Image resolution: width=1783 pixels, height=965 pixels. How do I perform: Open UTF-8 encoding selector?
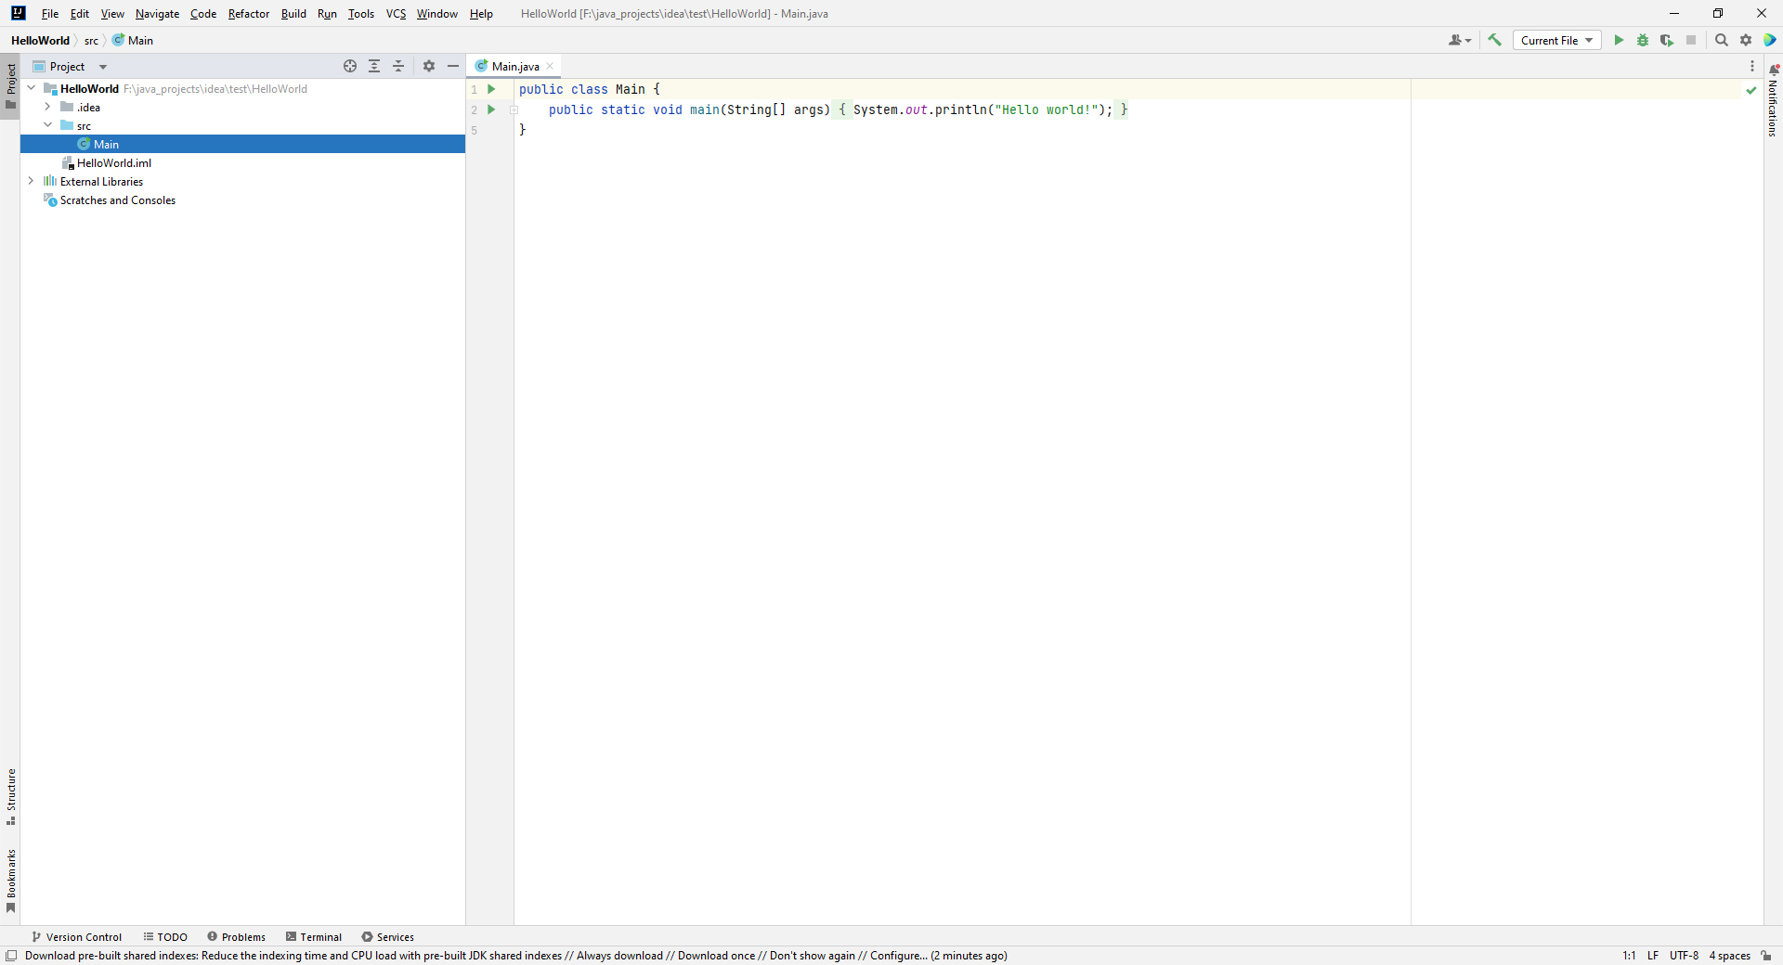click(1684, 956)
